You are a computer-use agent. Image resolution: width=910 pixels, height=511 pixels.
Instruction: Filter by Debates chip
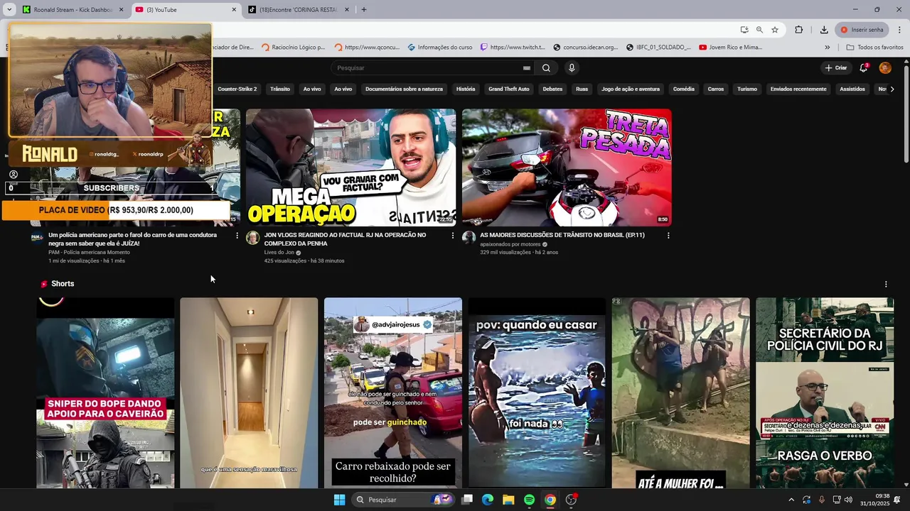point(552,89)
